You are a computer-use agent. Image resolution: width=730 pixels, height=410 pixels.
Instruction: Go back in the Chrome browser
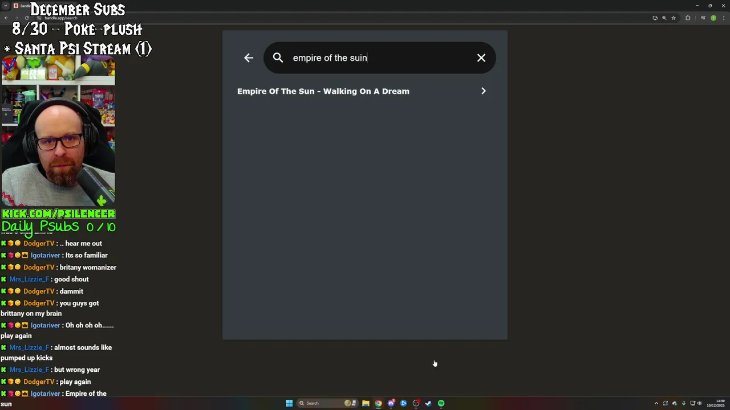tap(6, 18)
